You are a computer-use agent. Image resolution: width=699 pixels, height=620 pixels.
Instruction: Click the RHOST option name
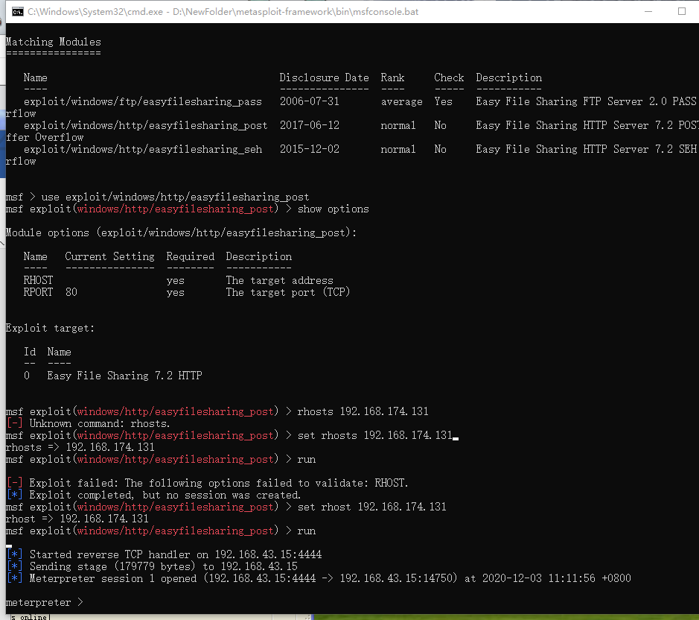coord(39,280)
